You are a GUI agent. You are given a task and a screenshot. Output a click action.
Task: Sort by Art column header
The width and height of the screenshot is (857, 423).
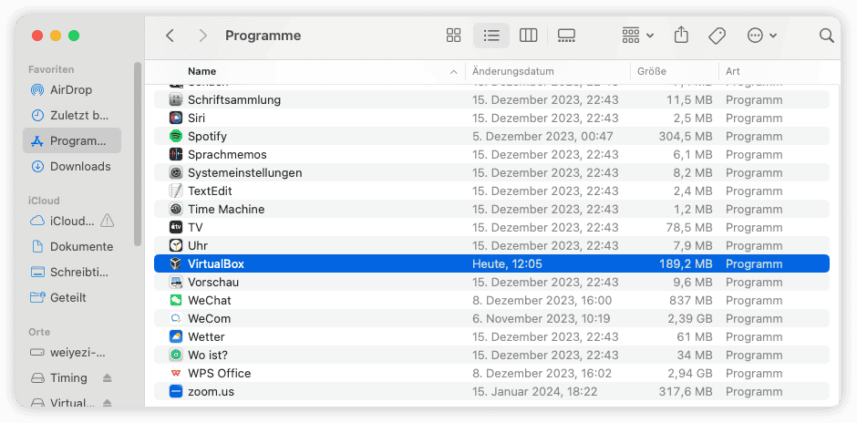(x=732, y=72)
